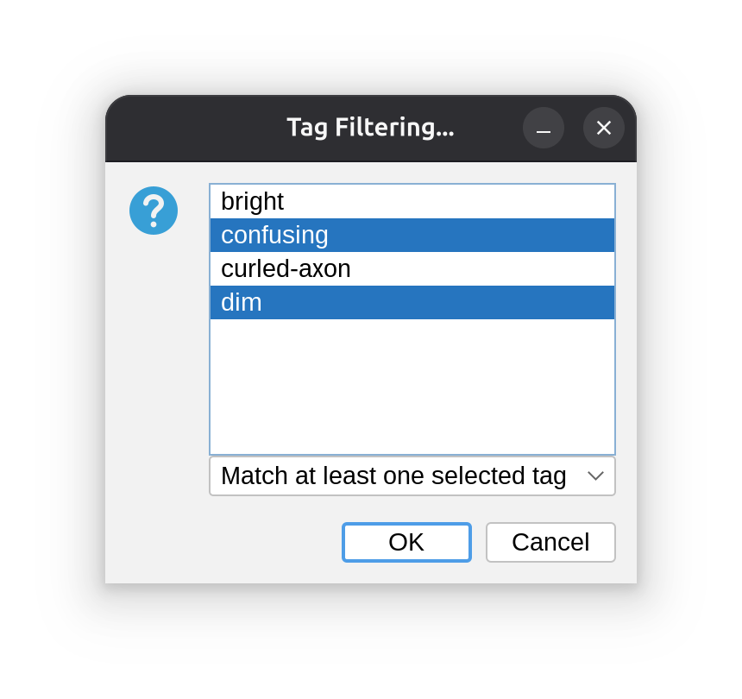The width and height of the screenshot is (742, 699).
Task: Open the 'Match at least one selected tag' combo box
Action: (x=412, y=476)
